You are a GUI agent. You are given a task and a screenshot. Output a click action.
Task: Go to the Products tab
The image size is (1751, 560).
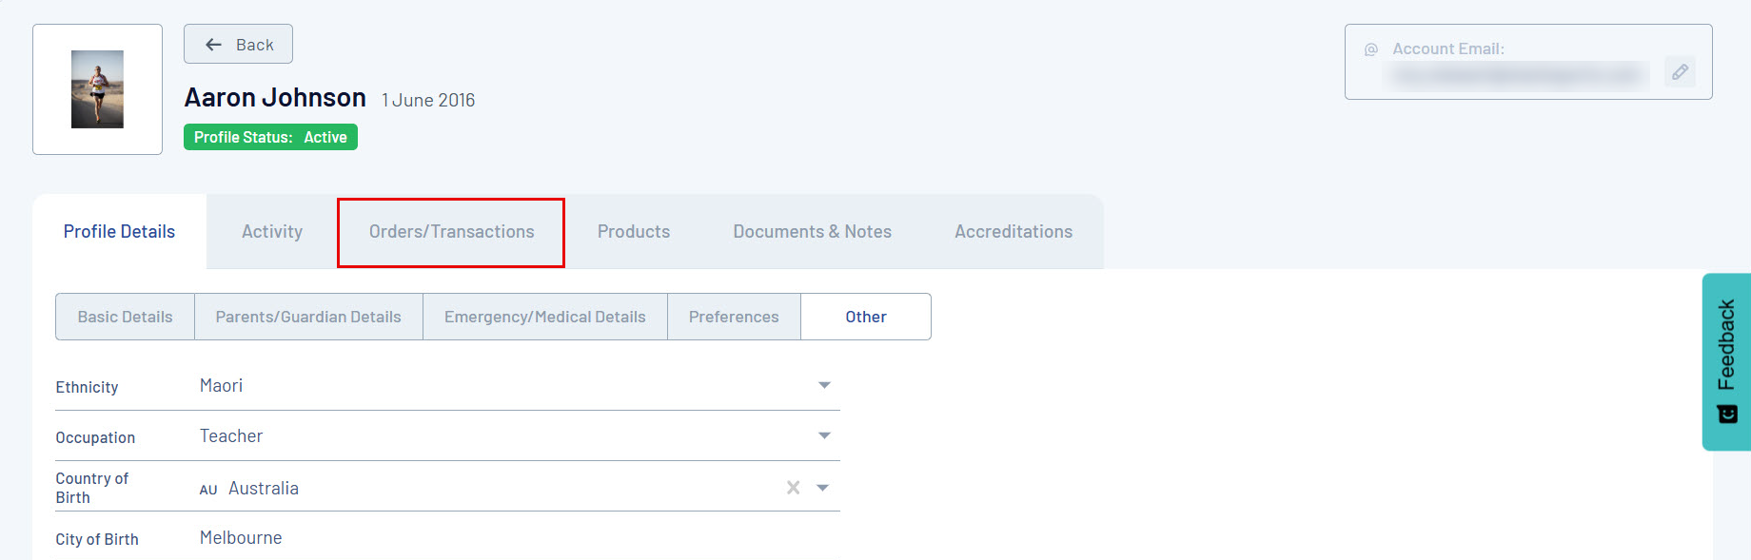[634, 232]
